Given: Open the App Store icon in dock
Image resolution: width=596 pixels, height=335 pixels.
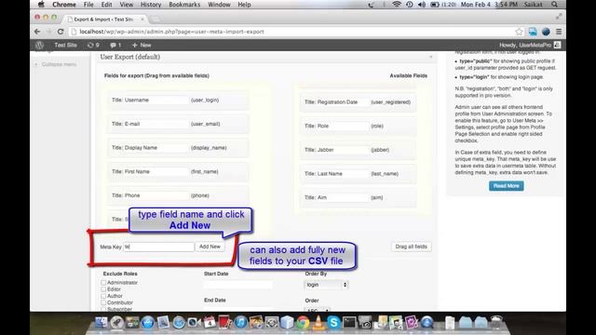Looking at the screenshot, I should coord(148,323).
